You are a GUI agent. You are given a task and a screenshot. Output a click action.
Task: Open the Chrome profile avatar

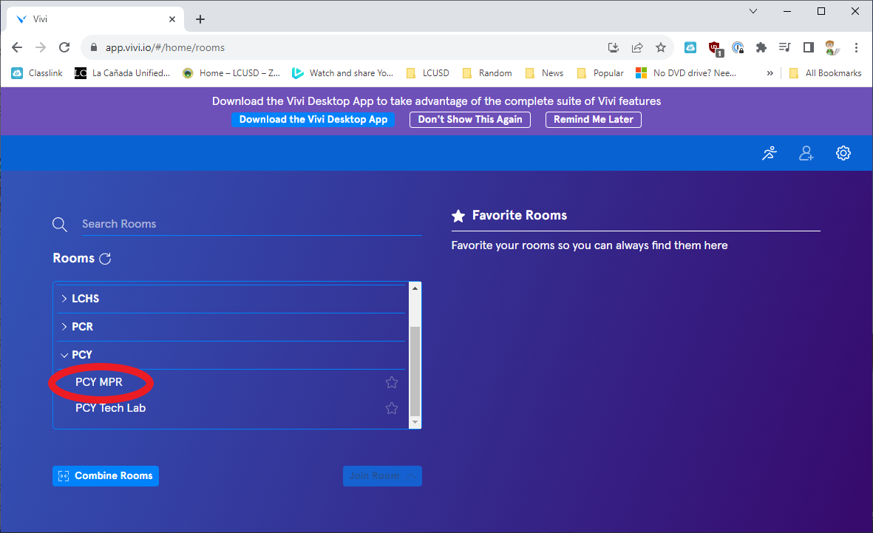click(x=832, y=47)
